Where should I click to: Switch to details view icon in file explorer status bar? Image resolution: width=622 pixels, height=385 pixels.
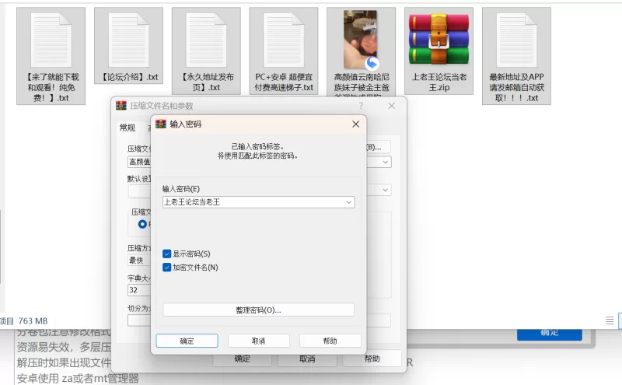pyautogui.click(x=610, y=320)
